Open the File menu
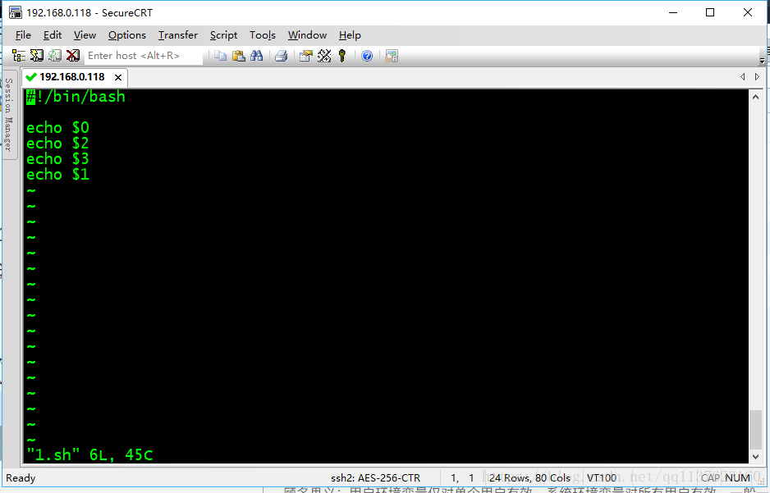Image resolution: width=770 pixels, height=493 pixels. [23, 35]
